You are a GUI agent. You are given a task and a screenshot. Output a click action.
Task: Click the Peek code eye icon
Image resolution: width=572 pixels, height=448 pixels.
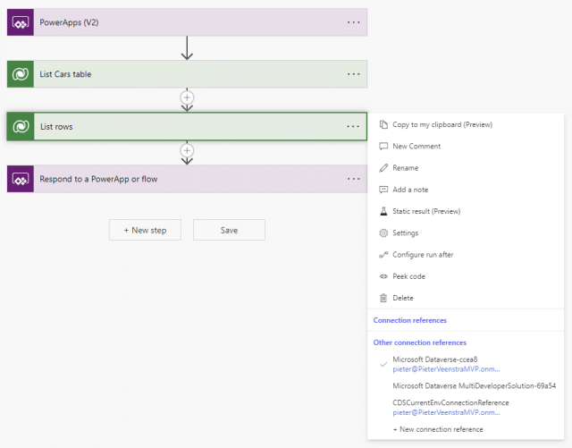click(383, 276)
